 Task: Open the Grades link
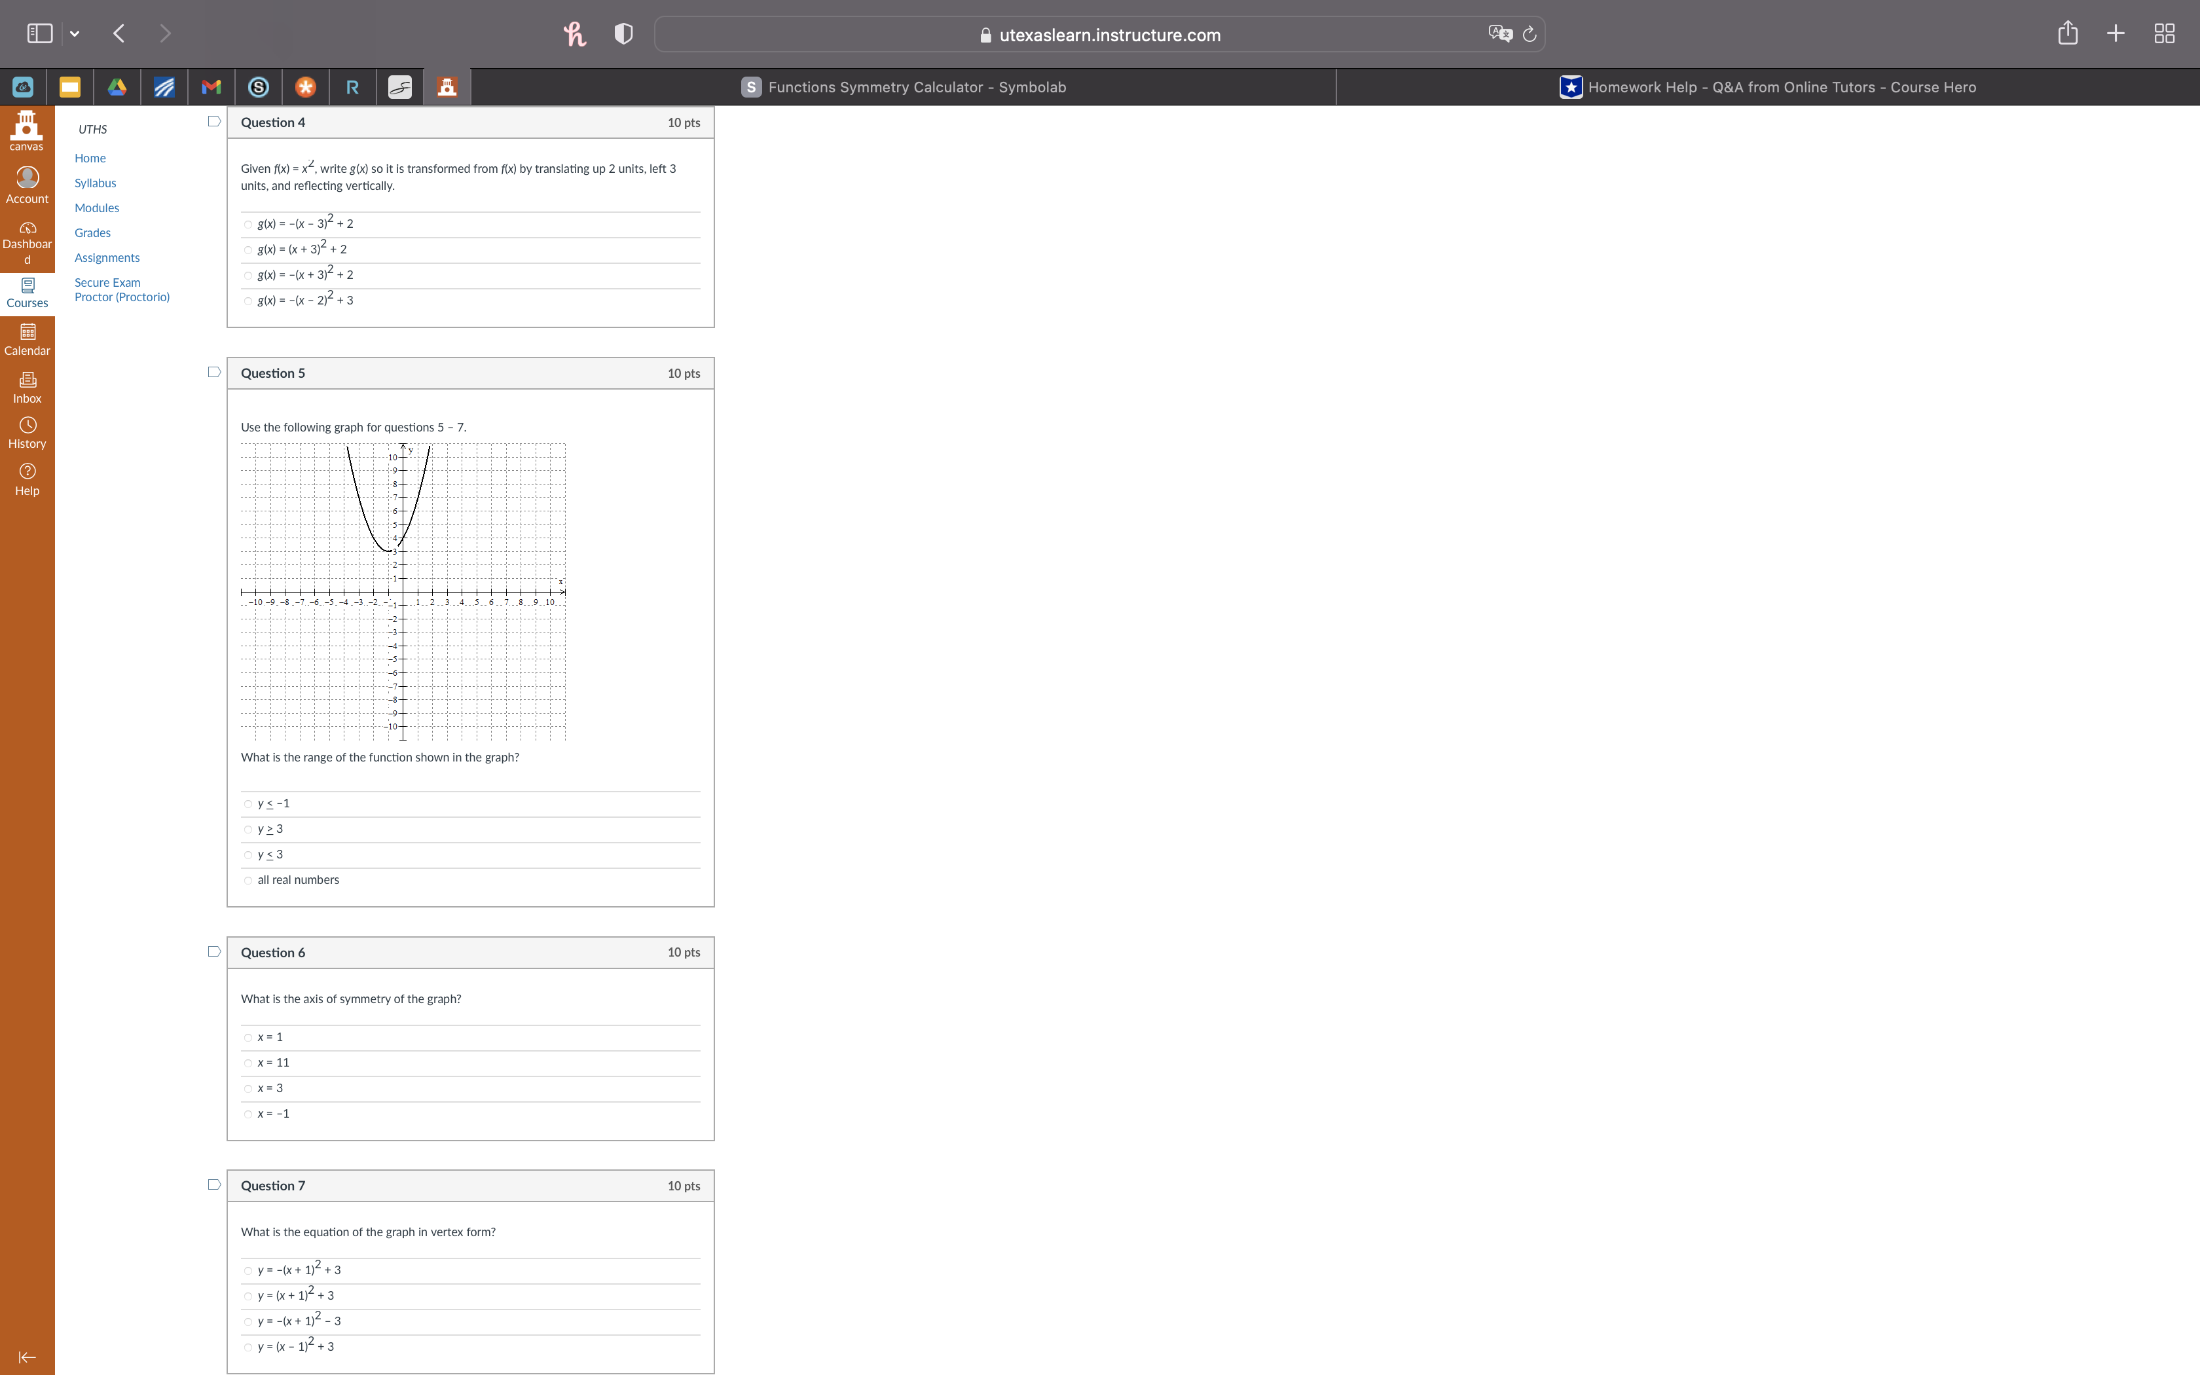click(92, 232)
